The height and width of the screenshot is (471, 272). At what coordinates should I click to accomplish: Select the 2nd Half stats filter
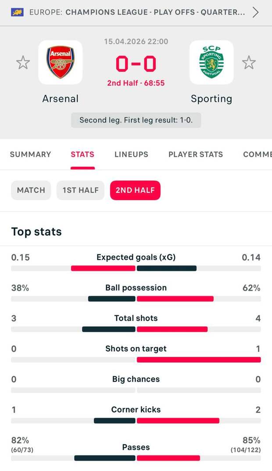pyautogui.click(x=135, y=191)
